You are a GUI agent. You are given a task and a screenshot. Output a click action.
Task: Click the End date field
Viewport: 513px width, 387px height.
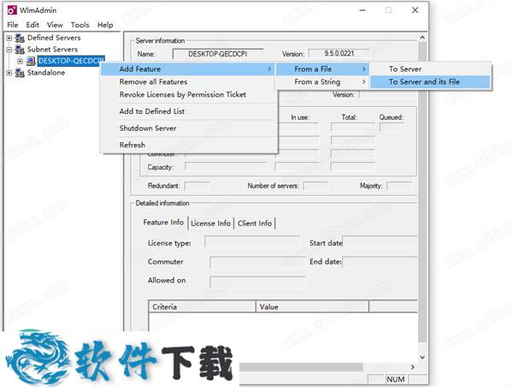point(380,263)
